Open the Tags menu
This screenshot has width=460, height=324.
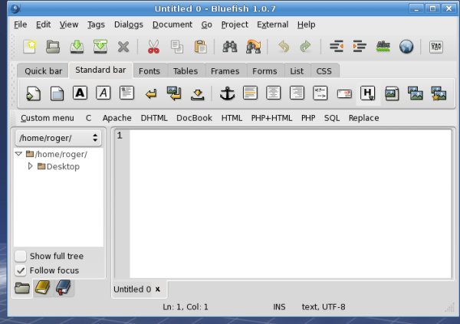(96, 25)
